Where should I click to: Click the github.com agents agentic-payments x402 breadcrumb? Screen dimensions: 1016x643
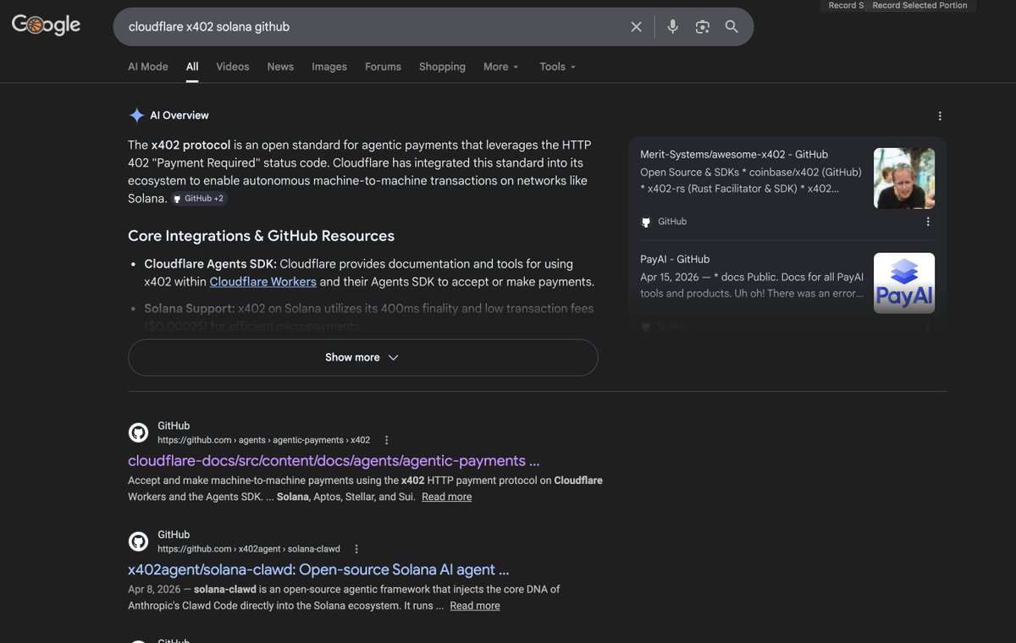tap(264, 440)
